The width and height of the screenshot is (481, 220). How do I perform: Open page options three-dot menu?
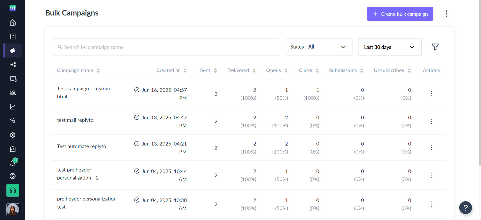click(446, 14)
